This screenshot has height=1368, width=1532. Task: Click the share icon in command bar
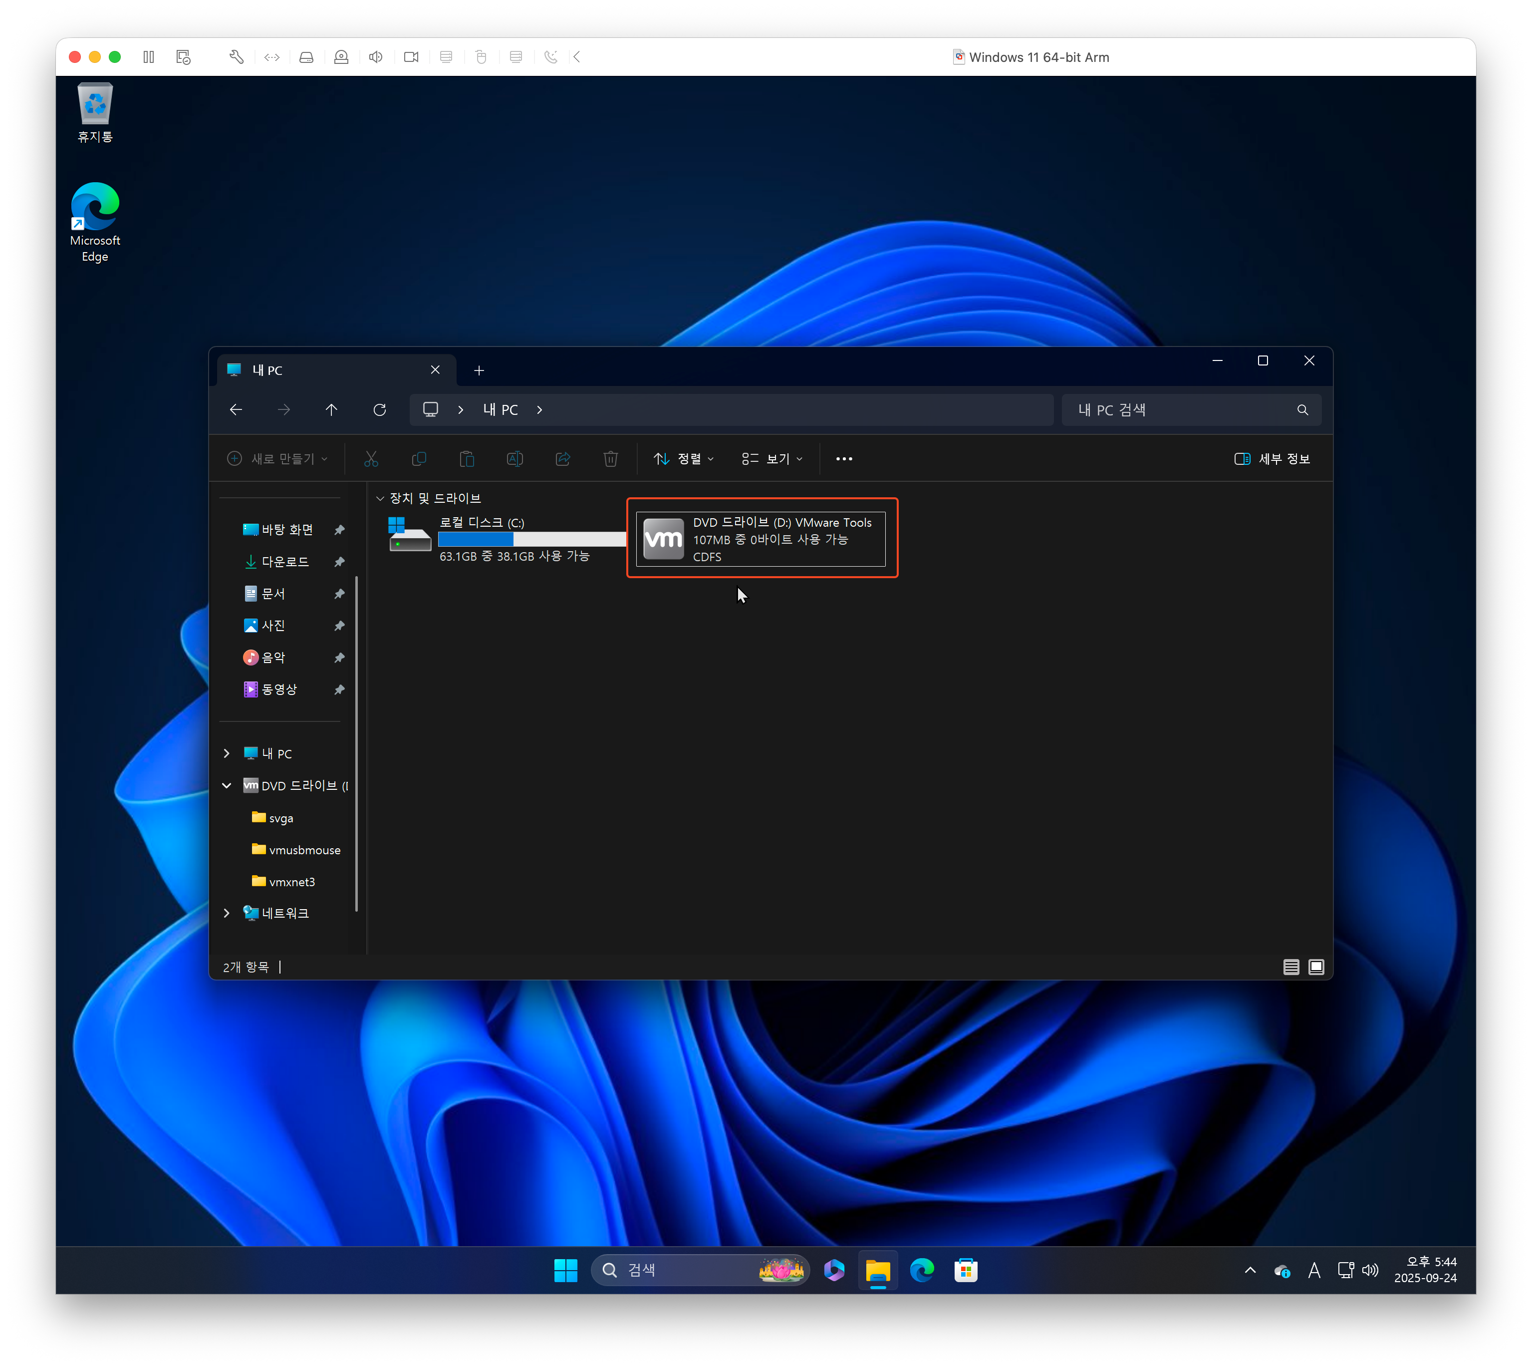point(563,458)
